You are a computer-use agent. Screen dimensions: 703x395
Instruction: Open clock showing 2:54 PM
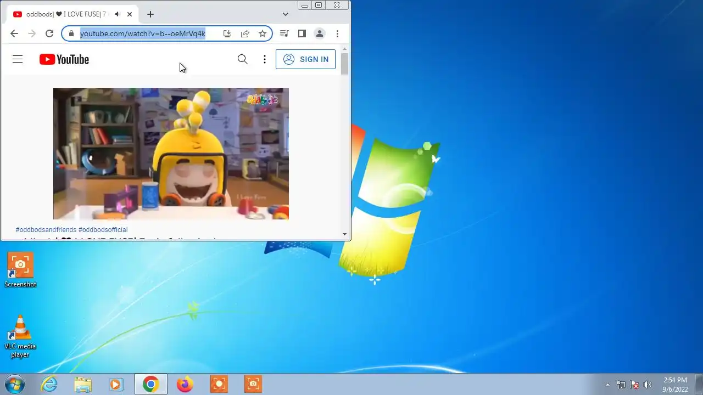pos(675,384)
